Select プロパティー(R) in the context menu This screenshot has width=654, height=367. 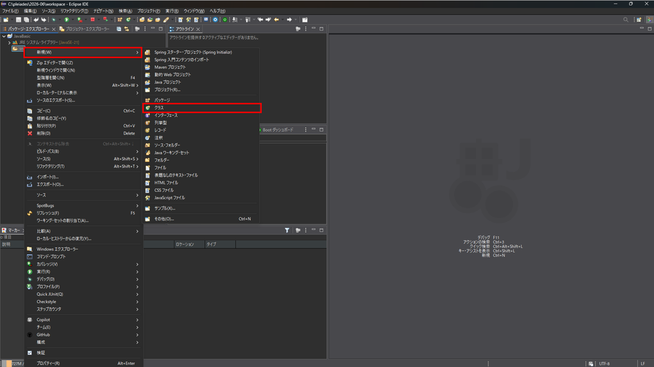point(83,363)
